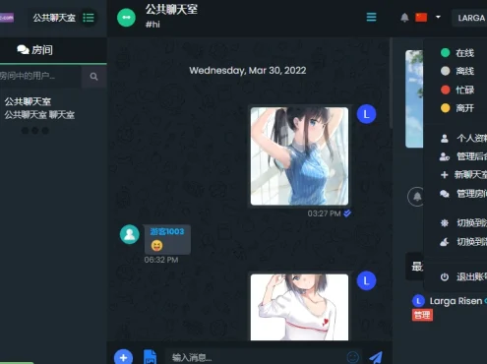Click the 06:32 PM timestamp

click(x=161, y=260)
